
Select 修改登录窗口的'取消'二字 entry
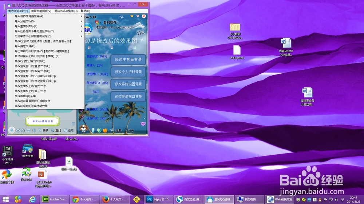pyautogui.click(x=46, y=71)
